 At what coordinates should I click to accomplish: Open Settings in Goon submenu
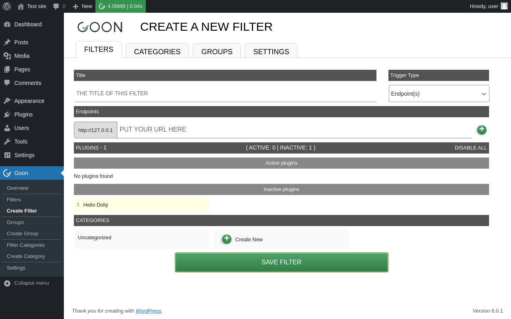click(16, 268)
